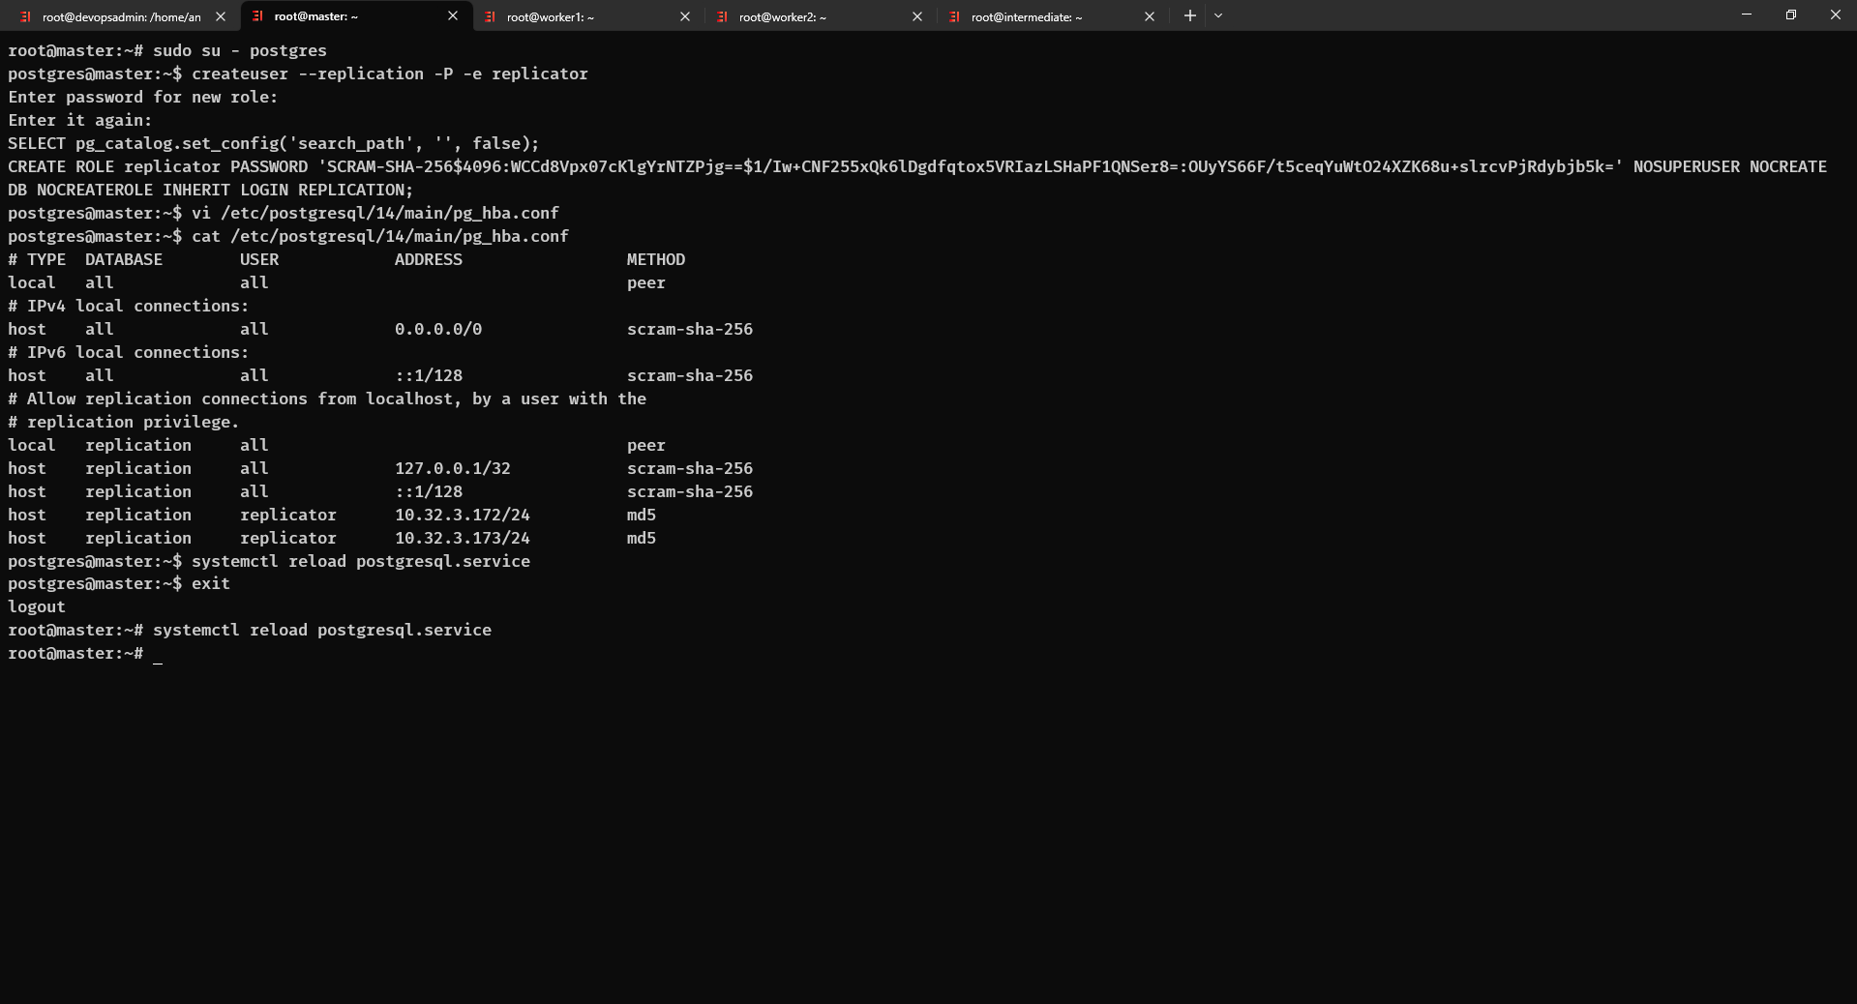Expand the new tab profile dropdown
Image resolution: width=1857 pixels, height=1004 pixels.
(1218, 15)
